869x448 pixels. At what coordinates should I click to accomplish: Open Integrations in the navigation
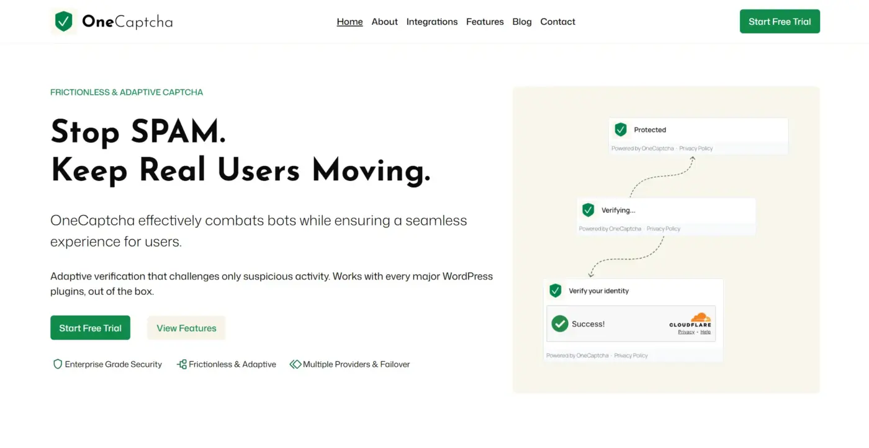point(432,22)
